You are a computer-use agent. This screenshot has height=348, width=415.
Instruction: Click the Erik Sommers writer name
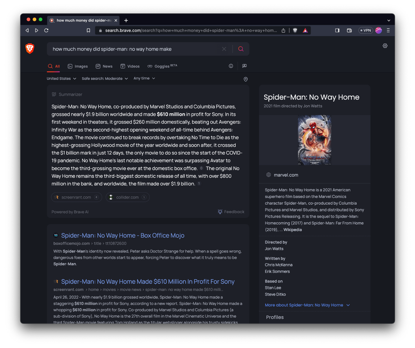pos(277,271)
